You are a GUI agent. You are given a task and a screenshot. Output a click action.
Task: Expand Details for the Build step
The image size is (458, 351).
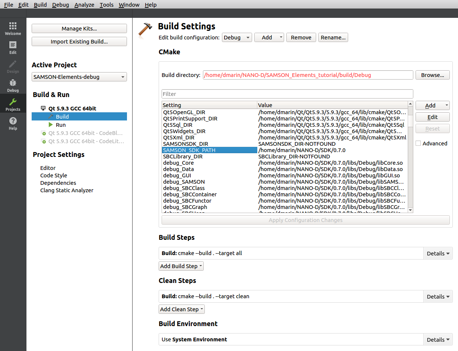[x=438, y=253]
